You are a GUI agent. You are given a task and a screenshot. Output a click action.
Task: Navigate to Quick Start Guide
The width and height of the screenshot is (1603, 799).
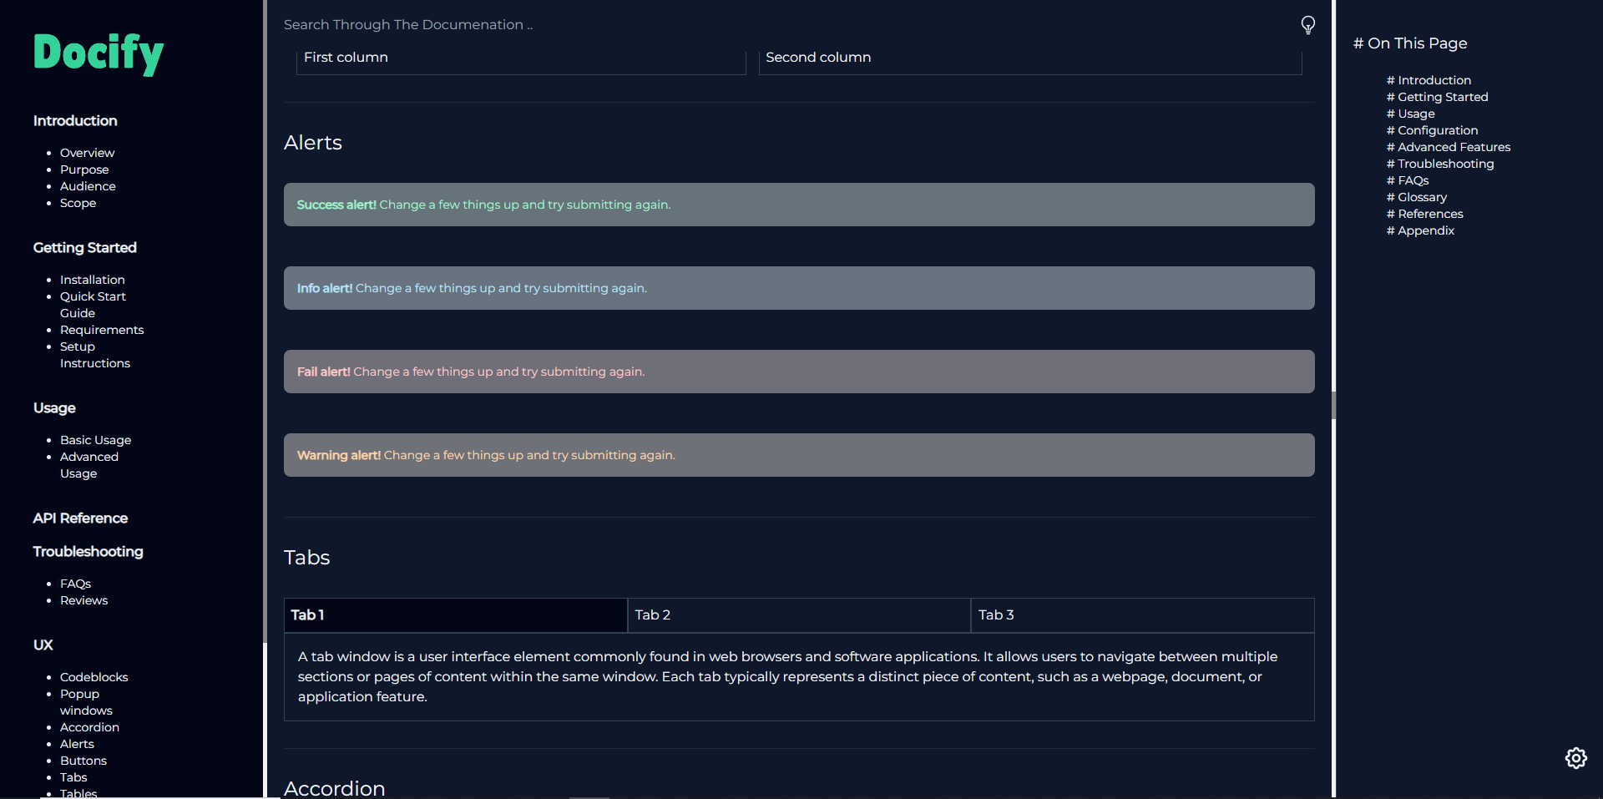[x=92, y=304]
